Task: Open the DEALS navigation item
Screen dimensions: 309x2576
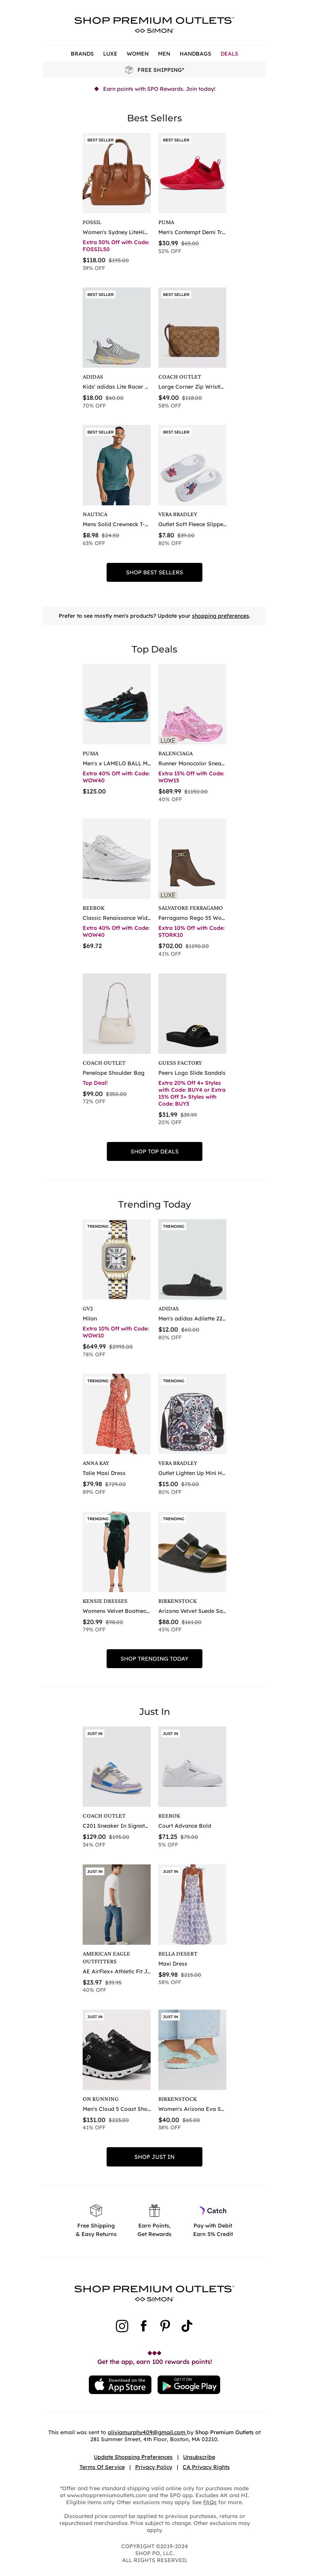Action: pyautogui.click(x=229, y=54)
